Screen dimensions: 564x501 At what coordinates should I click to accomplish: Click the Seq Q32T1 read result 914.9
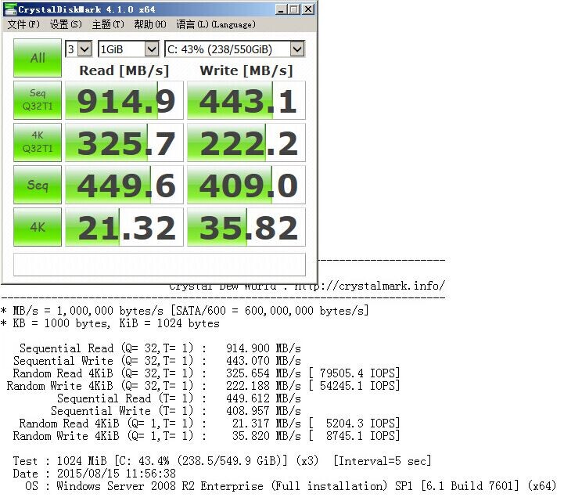point(124,100)
